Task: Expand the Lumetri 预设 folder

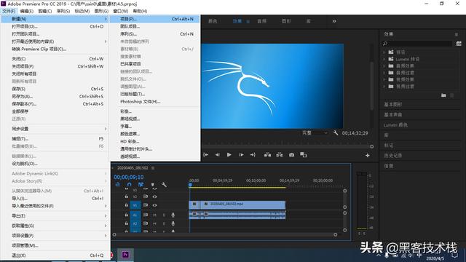Action: point(384,59)
